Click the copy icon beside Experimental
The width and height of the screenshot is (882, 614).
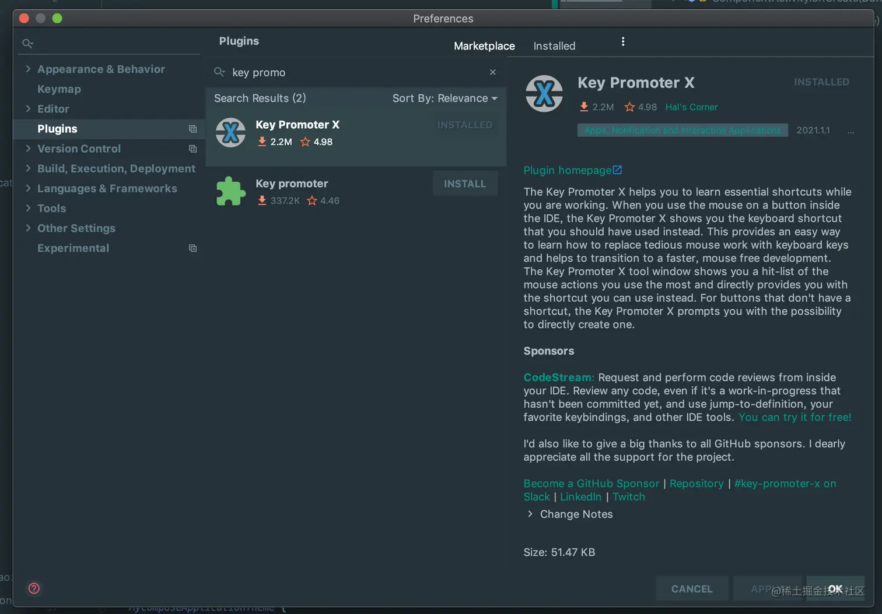click(192, 248)
